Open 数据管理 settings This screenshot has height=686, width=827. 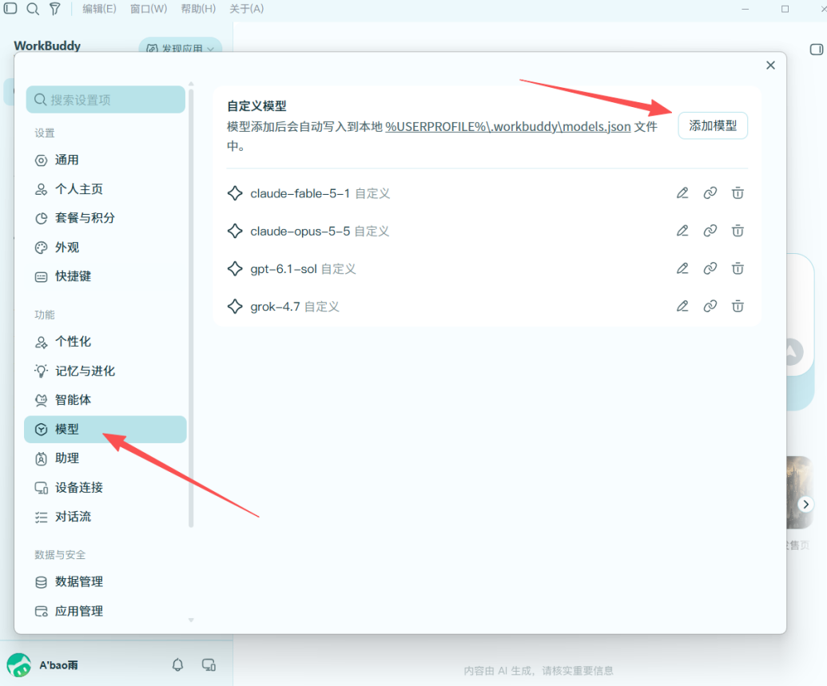pyautogui.click(x=105, y=581)
